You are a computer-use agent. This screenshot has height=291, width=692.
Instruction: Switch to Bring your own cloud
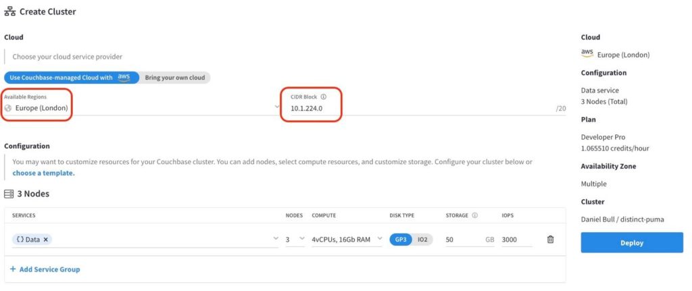(175, 78)
